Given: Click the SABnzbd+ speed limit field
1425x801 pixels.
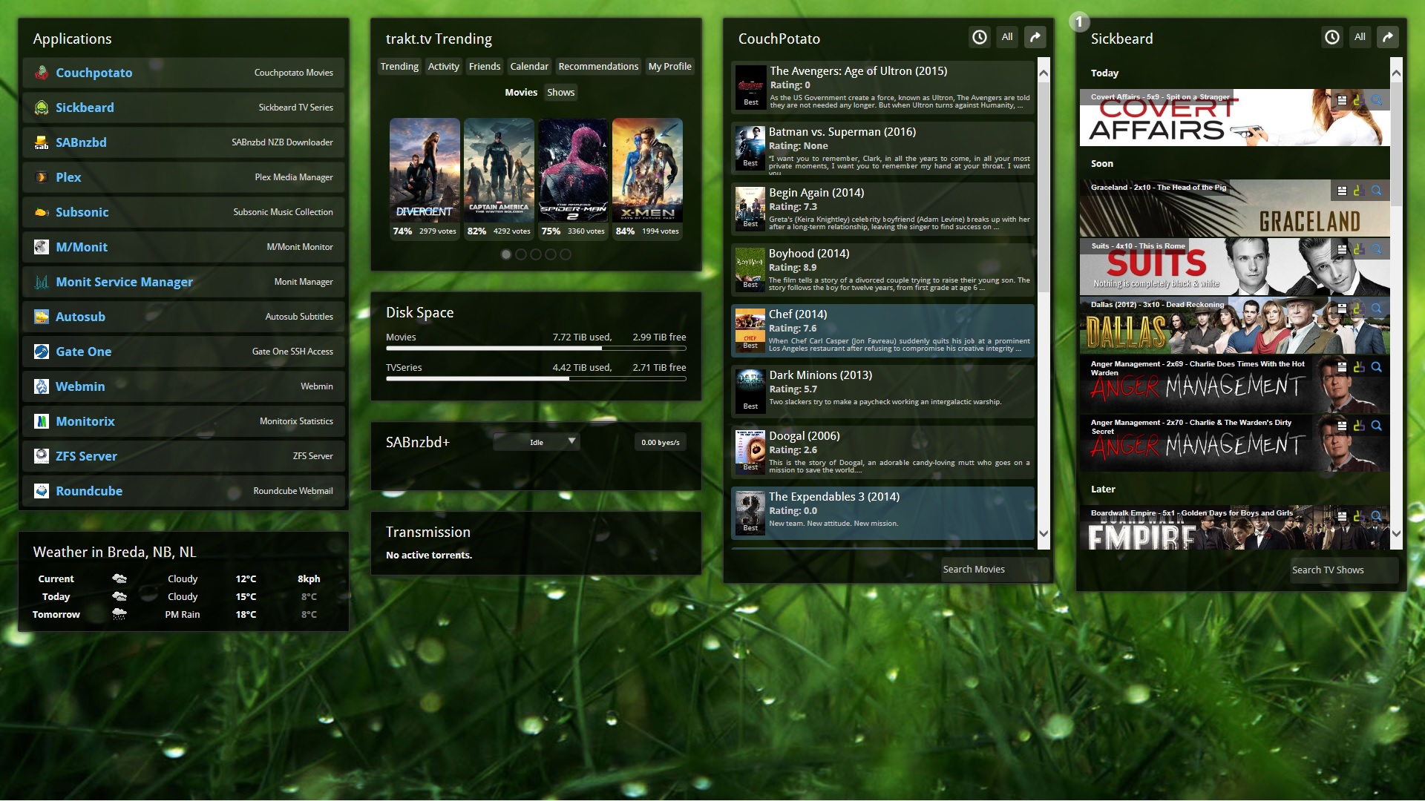Looking at the screenshot, I should click(x=660, y=442).
